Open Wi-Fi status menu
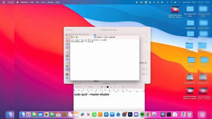Screen dimensions: 212x119 (167, 2)
